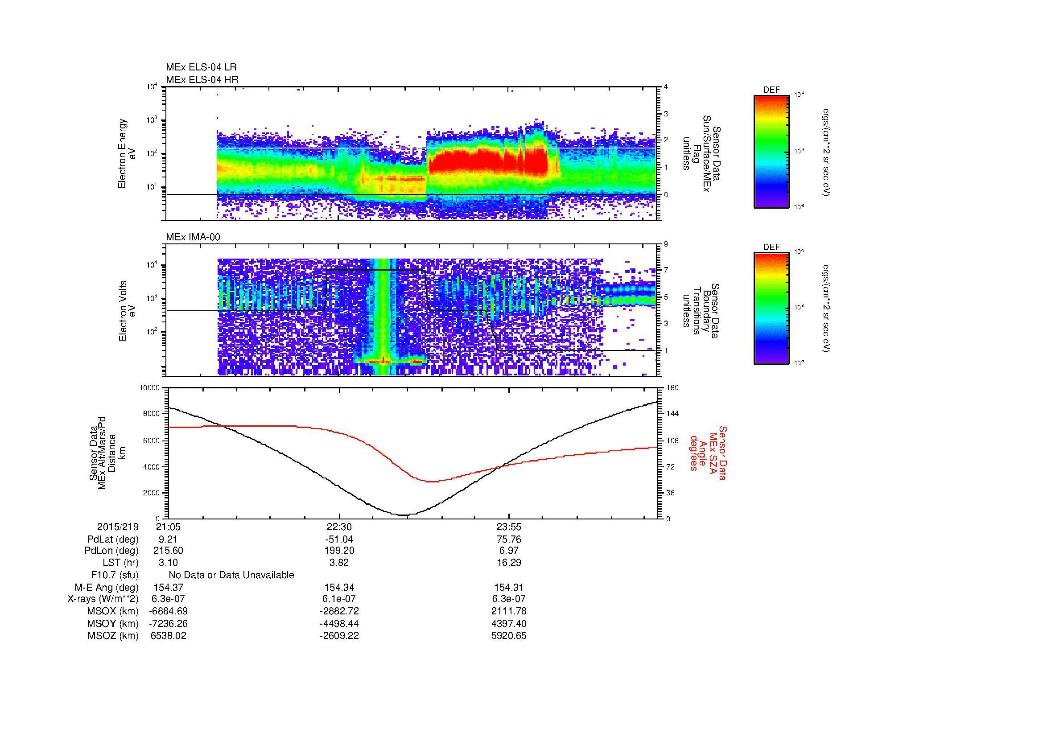
Task: Click X-rays value 6.1e-07
Action: point(339,599)
